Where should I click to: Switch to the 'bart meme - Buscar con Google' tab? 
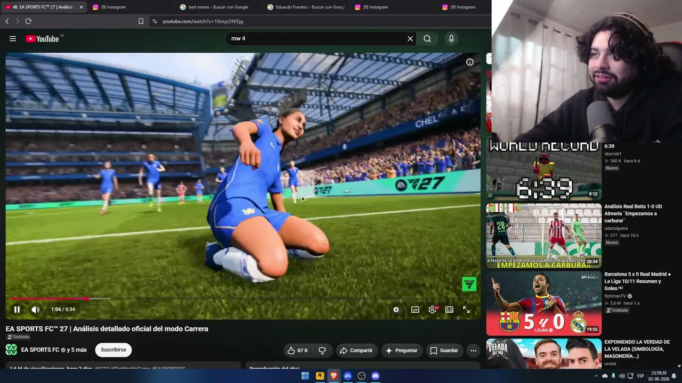click(218, 7)
